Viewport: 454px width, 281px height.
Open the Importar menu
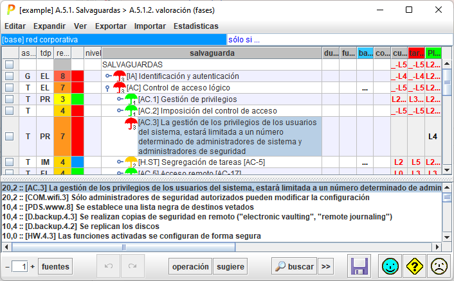(150, 26)
